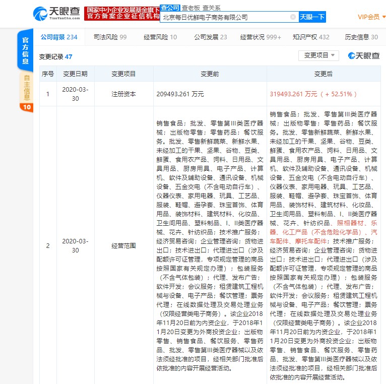
Task: Click the 209493.261 万元 value
Action: click(x=180, y=94)
